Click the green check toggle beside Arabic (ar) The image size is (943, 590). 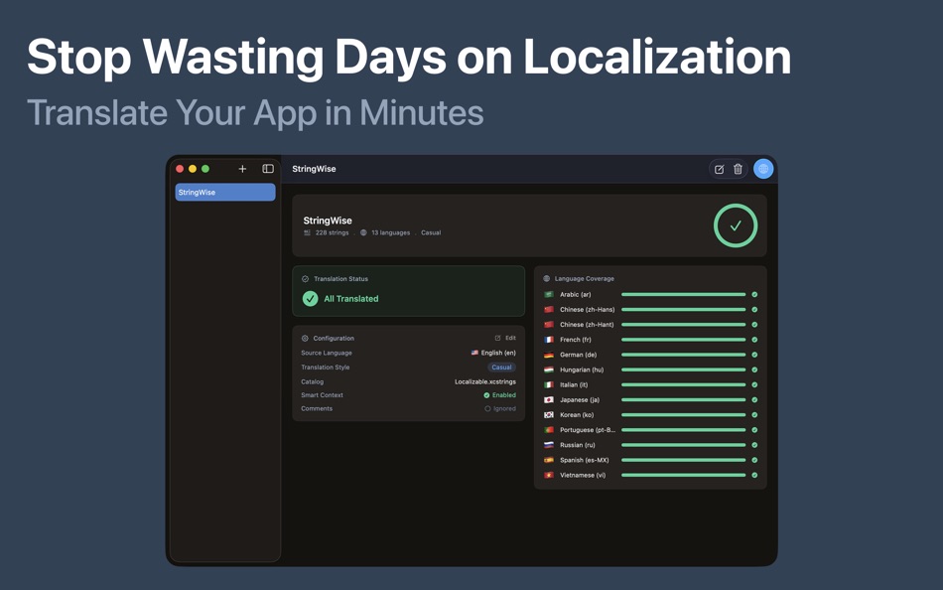coord(753,294)
